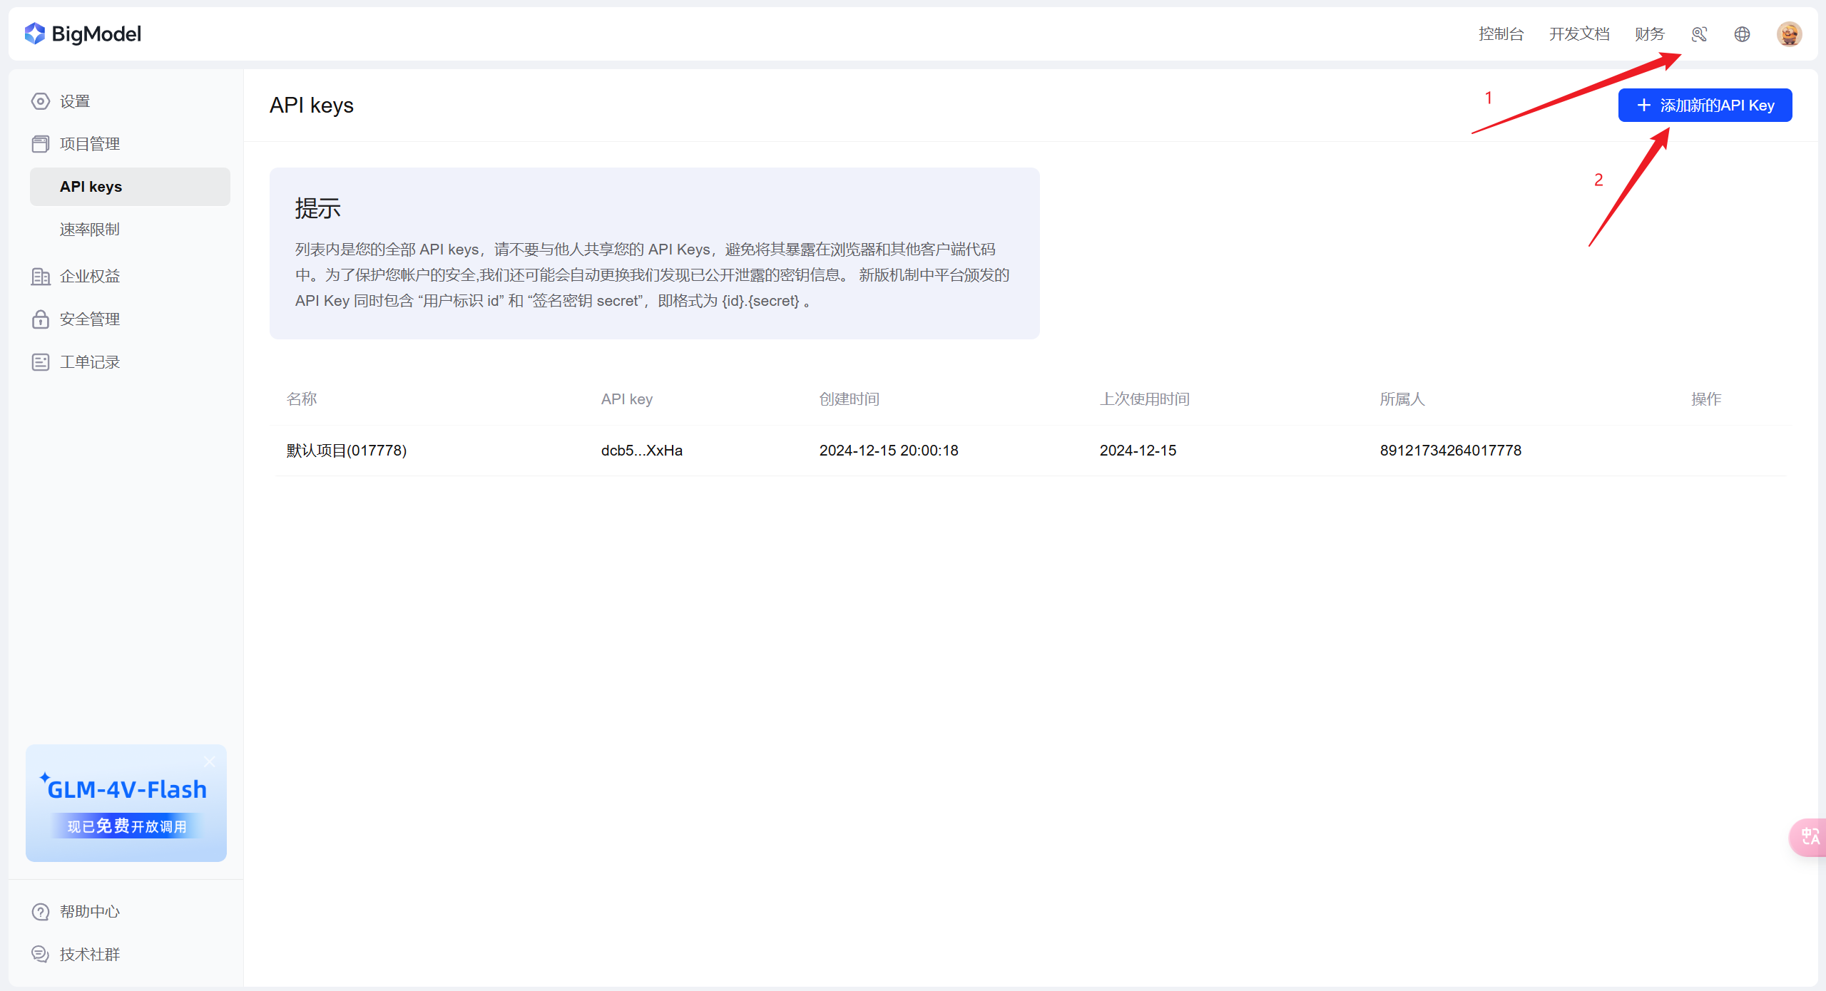Click the dcb5...XxHa API key row
Screen dimensions: 1826x991
point(641,451)
